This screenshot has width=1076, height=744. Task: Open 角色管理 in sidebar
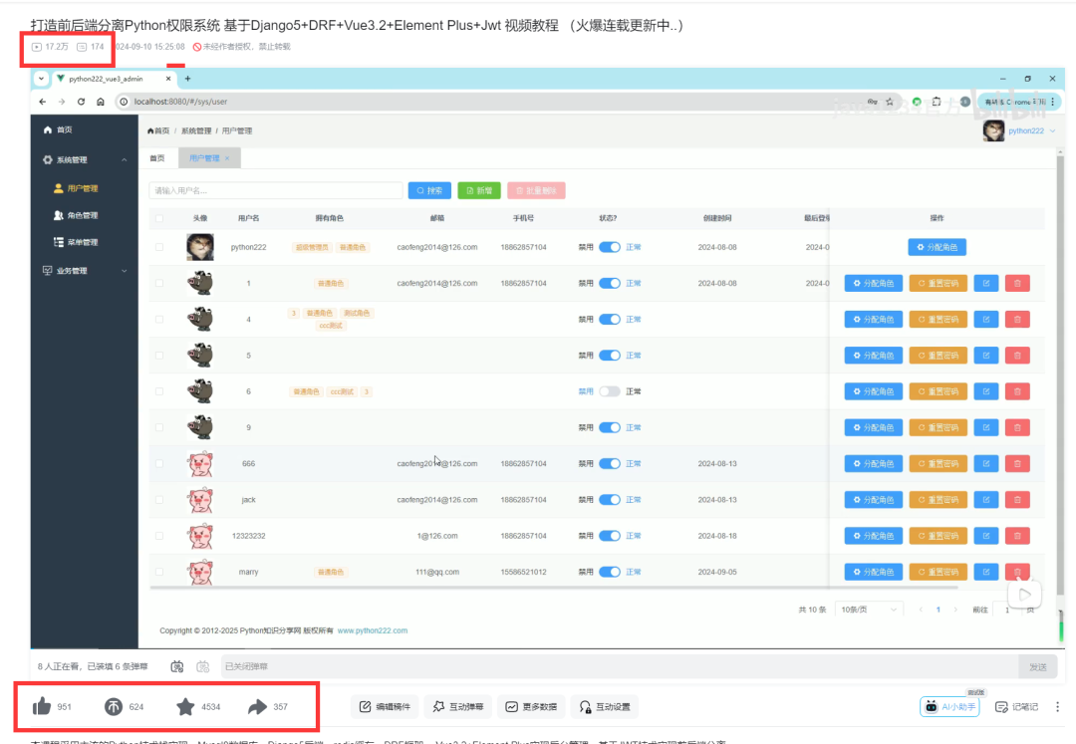[85, 215]
